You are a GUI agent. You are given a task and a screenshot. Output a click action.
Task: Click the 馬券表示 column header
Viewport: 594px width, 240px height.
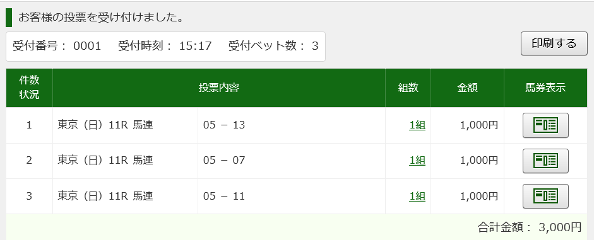coord(545,88)
